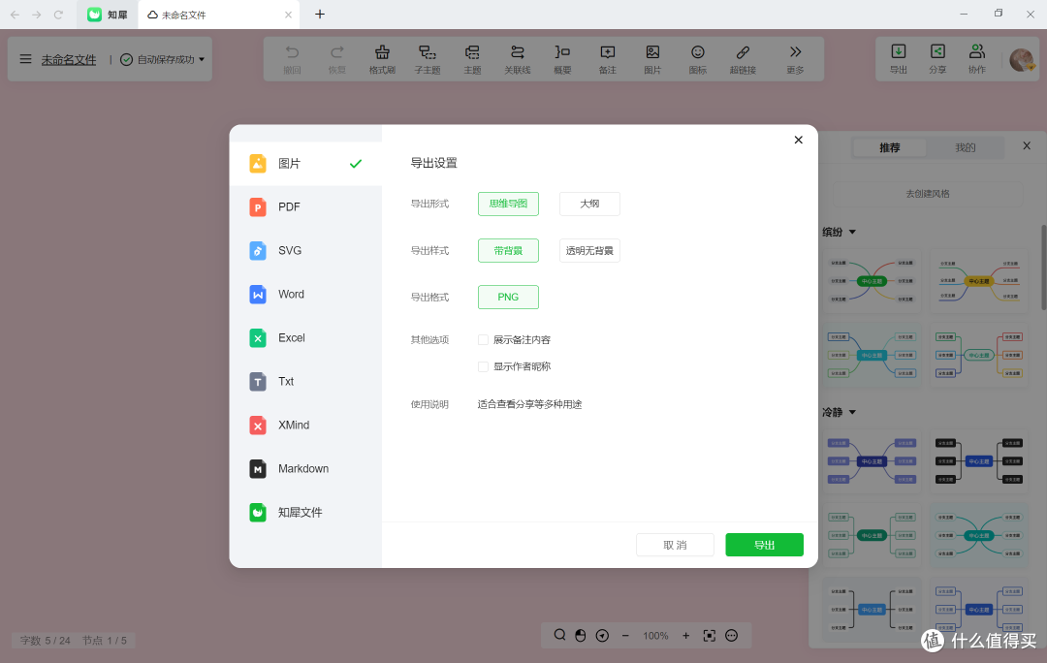Insert a hyperlink (超链接)
Image resolution: width=1047 pixels, height=663 pixels.
click(x=743, y=59)
